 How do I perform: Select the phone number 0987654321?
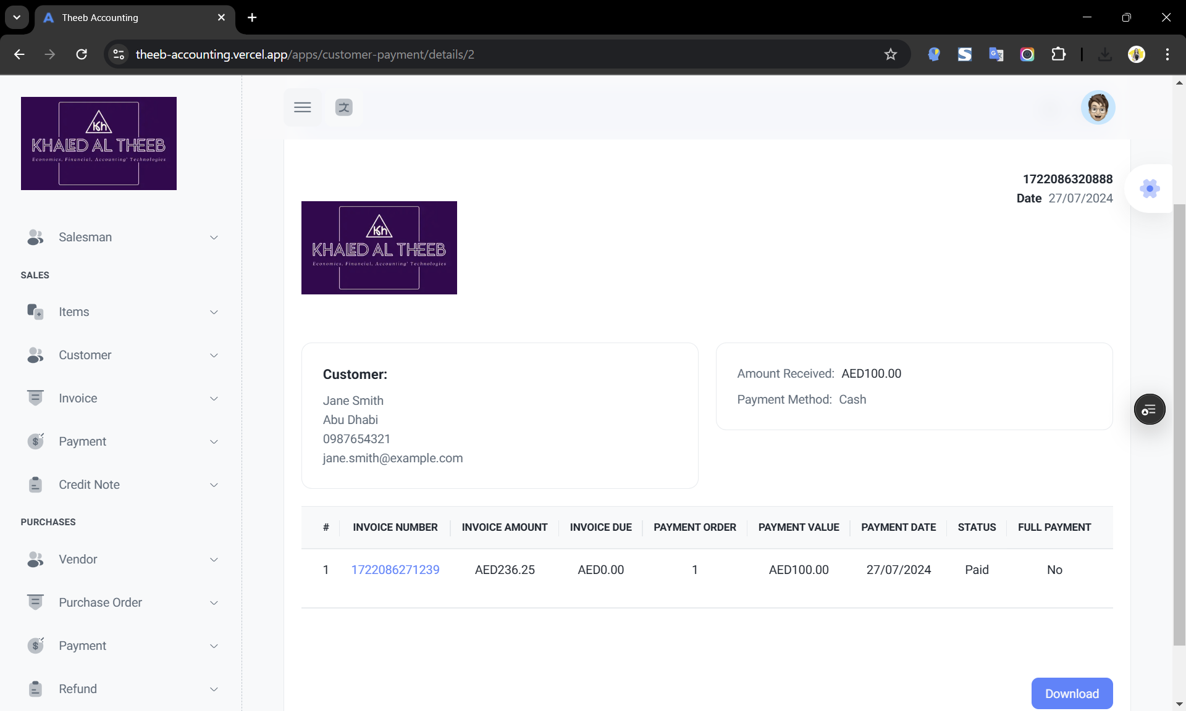356,439
